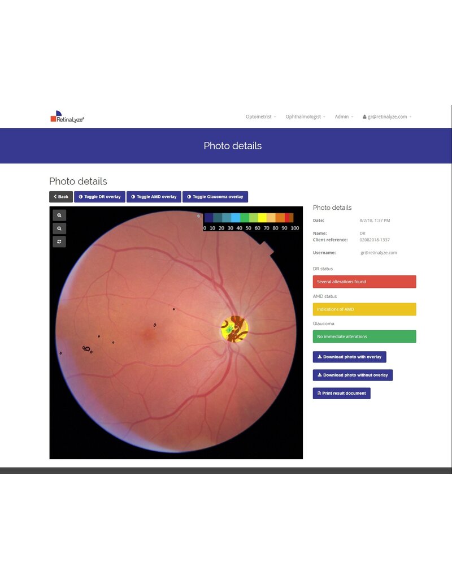The width and height of the screenshot is (452, 579).
Task: Select the Admin menu item
Action: (342, 117)
